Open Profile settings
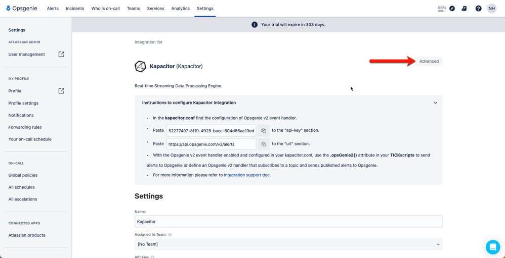505x258 pixels. click(x=23, y=103)
